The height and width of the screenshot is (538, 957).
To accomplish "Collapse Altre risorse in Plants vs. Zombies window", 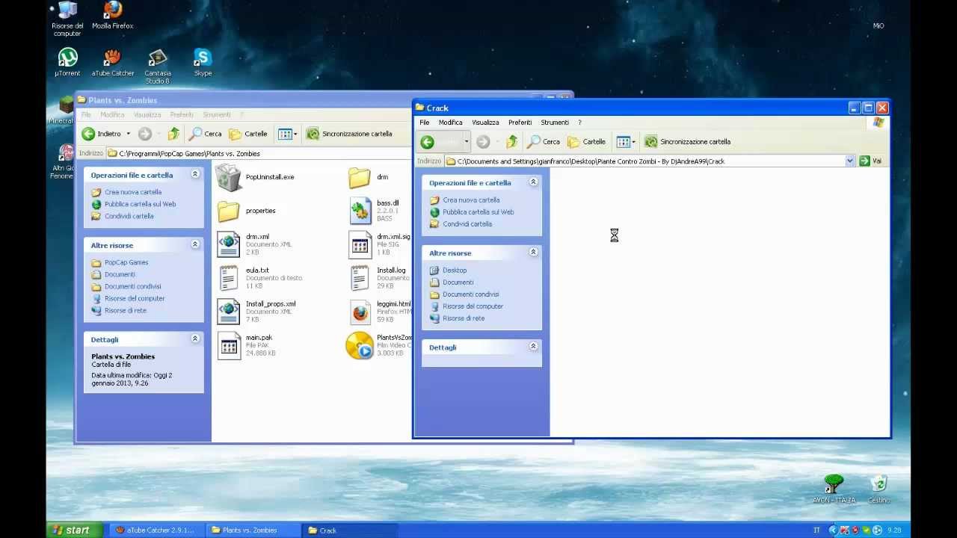I will pyautogui.click(x=195, y=245).
